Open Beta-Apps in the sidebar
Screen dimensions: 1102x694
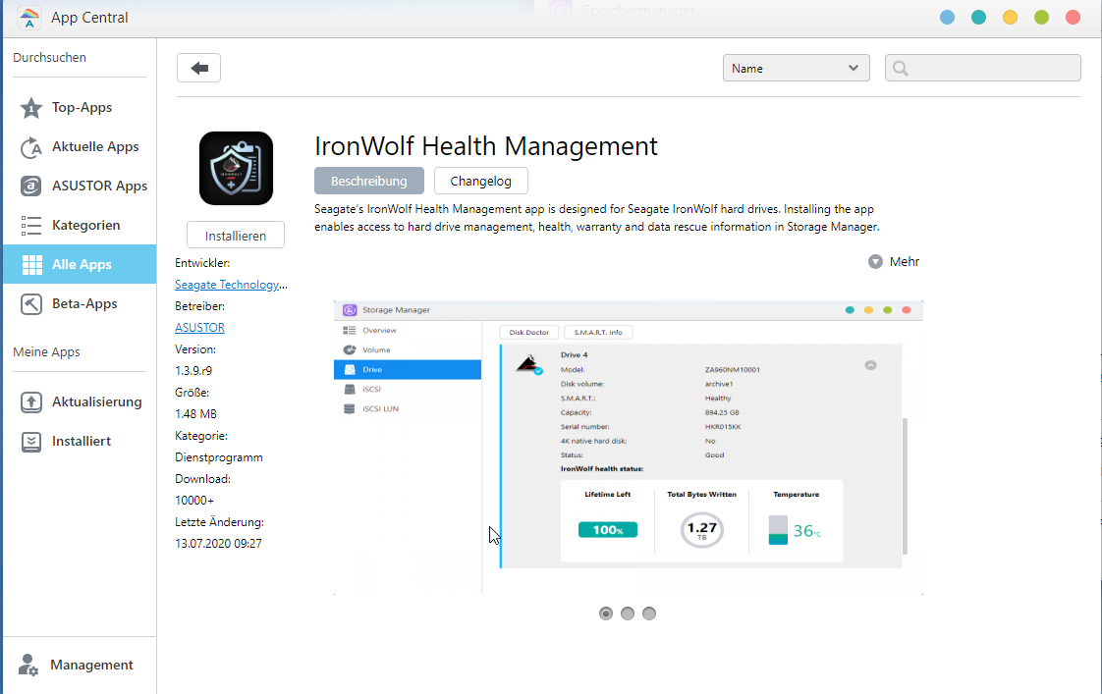[x=80, y=303]
